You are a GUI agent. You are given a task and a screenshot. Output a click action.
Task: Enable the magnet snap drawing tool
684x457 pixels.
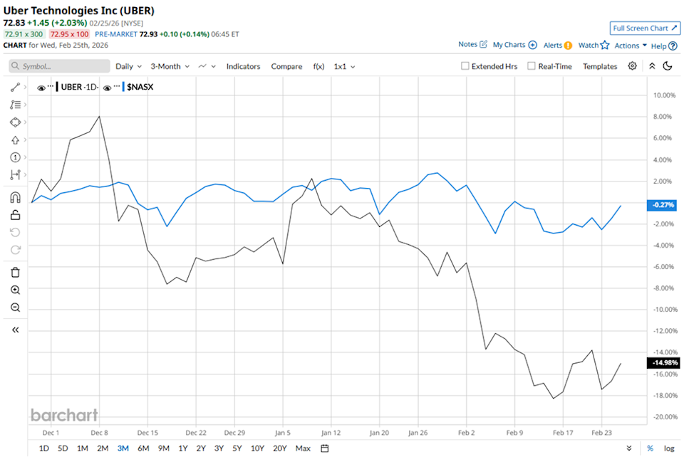pos(16,197)
